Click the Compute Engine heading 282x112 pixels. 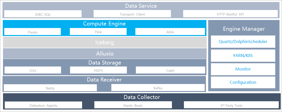click(104, 23)
